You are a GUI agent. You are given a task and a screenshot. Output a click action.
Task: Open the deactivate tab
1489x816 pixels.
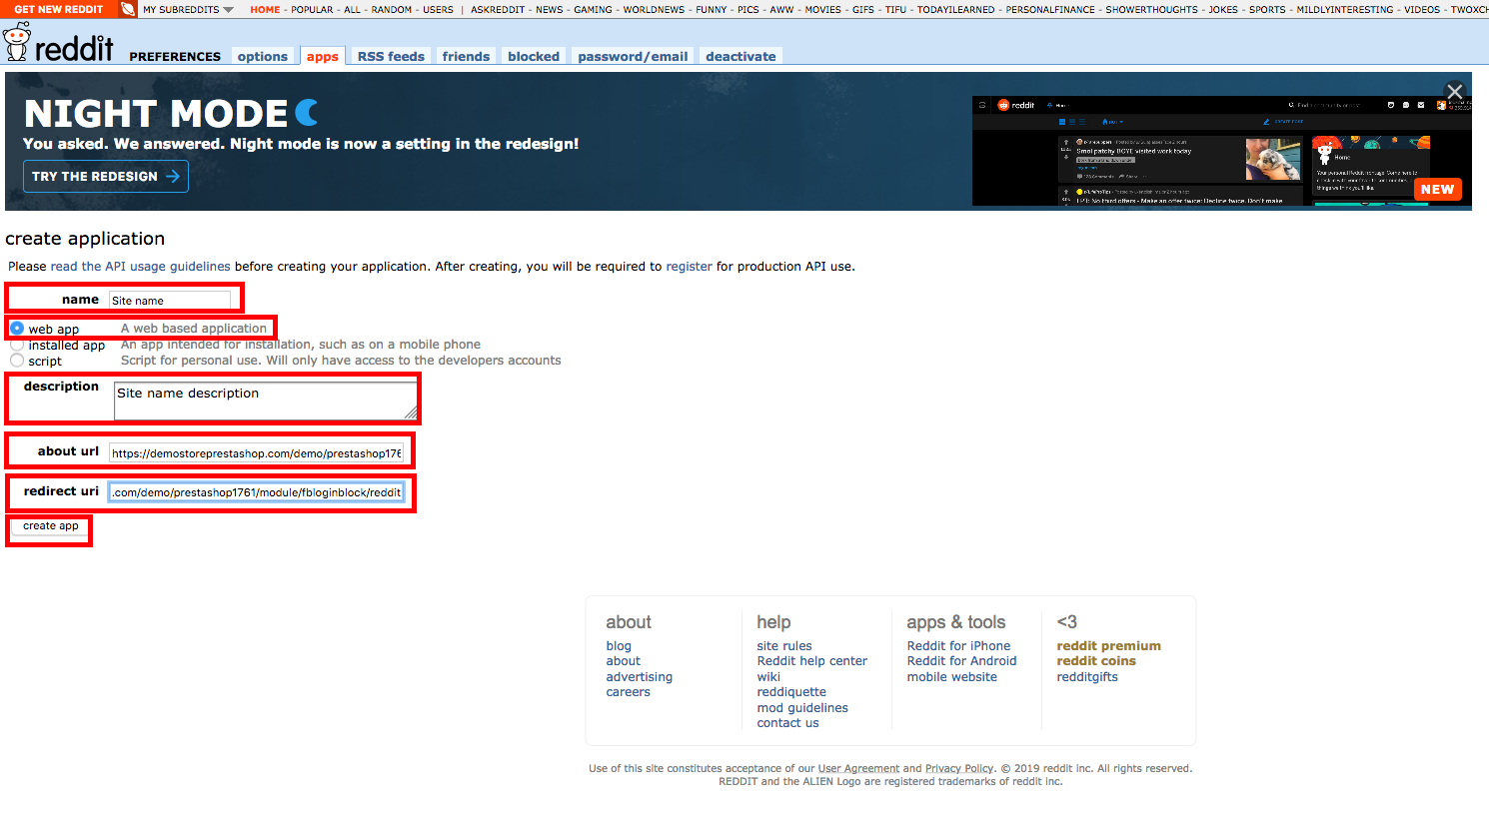click(x=741, y=56)
